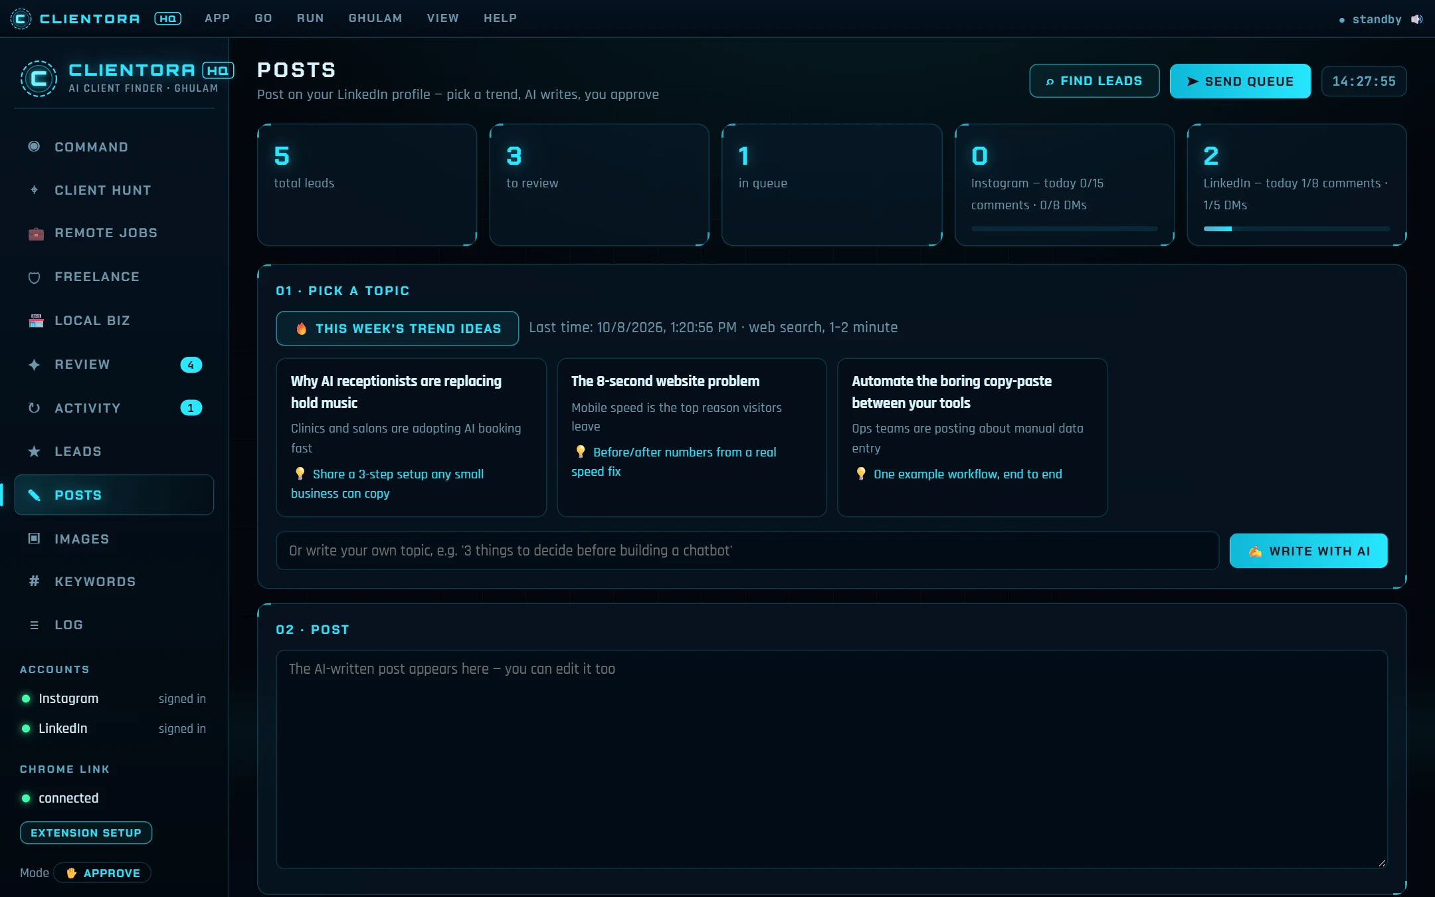Open the Help menu
Viewport: 1435px width, 897px height.
[x=500, y=18]
